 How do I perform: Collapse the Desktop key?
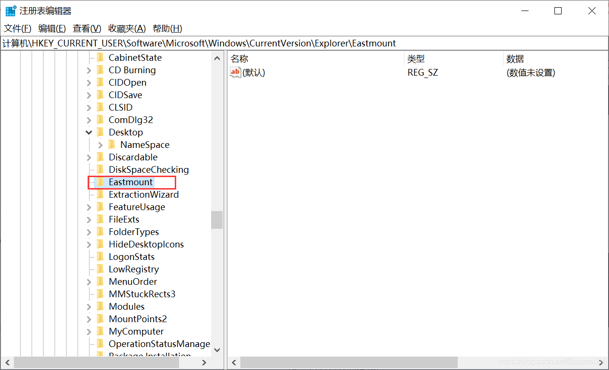(x=89, y=133)
